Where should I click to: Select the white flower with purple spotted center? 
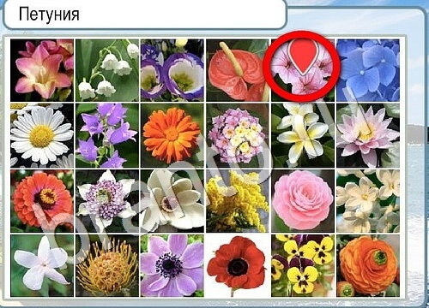(107, 201)
